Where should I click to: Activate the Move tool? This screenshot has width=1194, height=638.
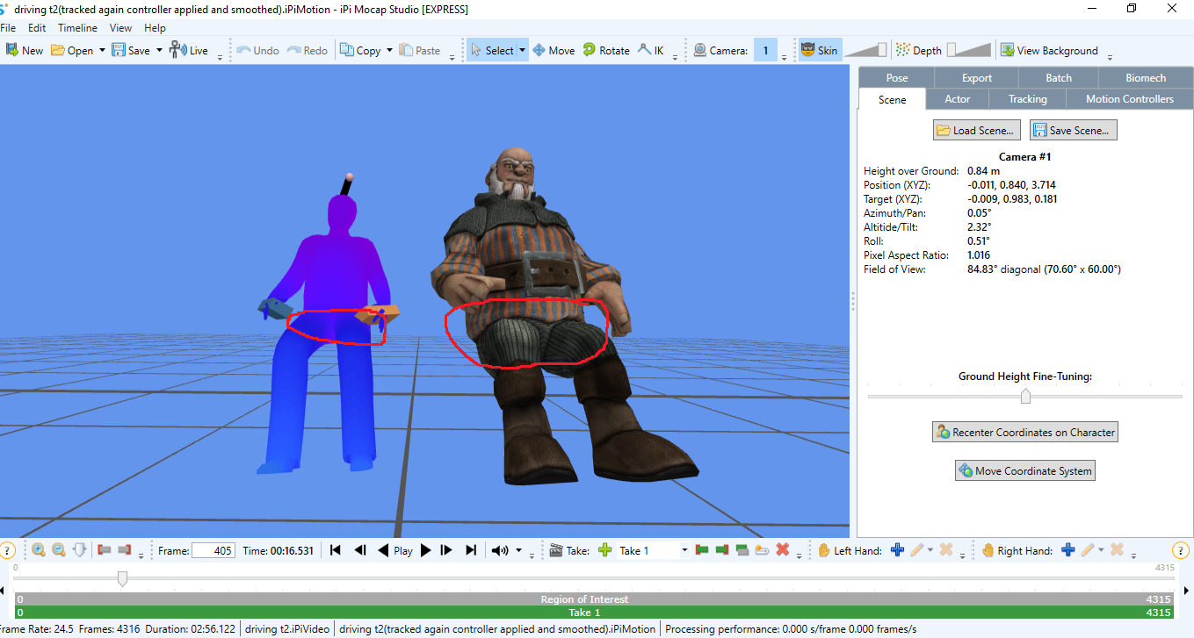coord(553,50)
